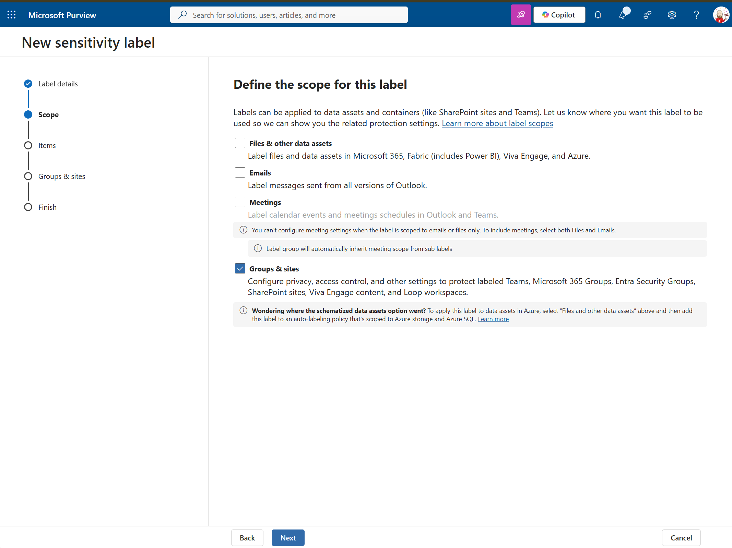Open Learn more about label scopes link
The image size is (732, 548).
point(497,123)
